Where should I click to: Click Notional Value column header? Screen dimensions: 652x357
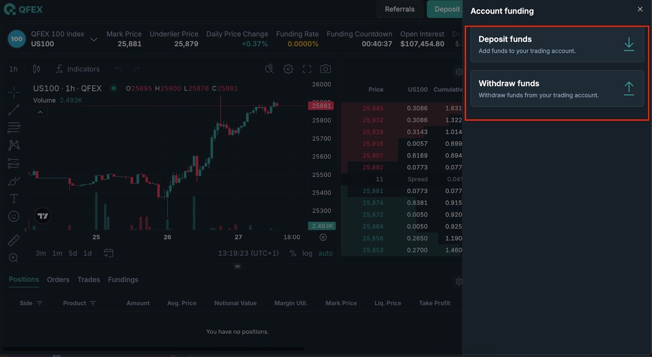pos(236,303)
